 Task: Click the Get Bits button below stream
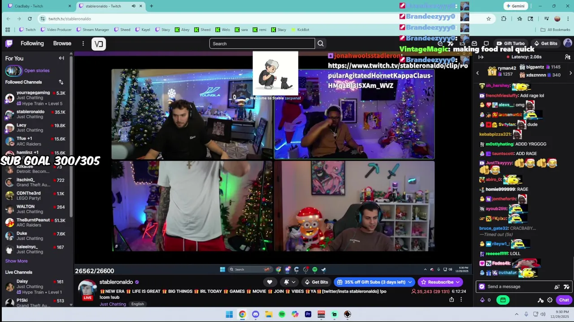316,282
